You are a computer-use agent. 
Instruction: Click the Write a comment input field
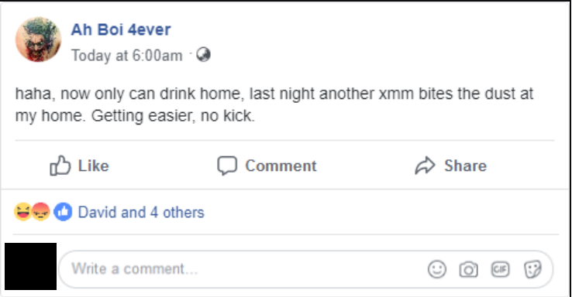[305, 269]
